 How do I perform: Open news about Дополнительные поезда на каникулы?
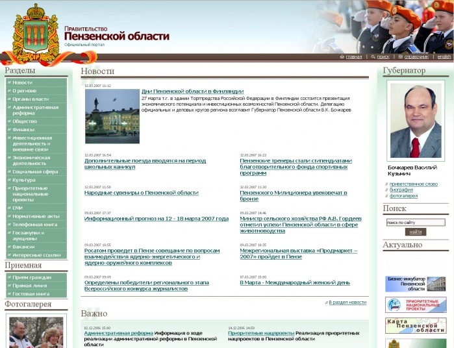[x=145, y=164]
